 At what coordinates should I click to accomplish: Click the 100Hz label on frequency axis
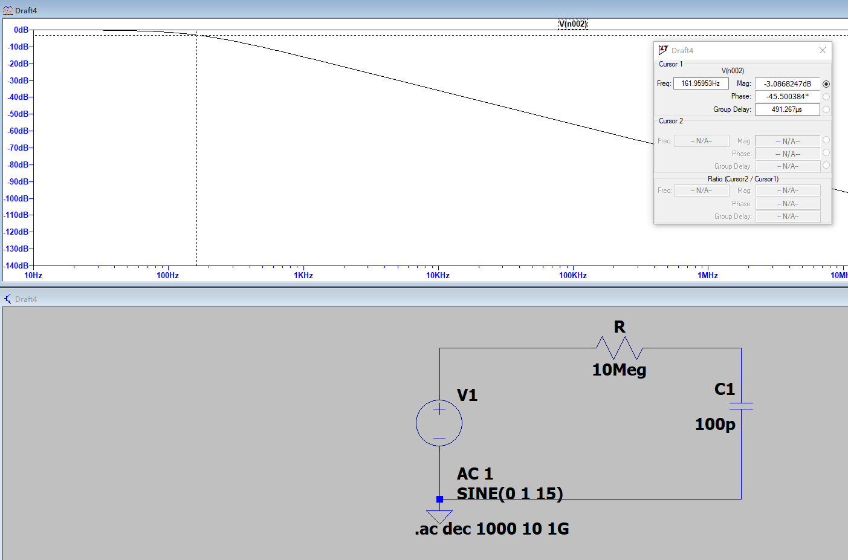[167, 275]
